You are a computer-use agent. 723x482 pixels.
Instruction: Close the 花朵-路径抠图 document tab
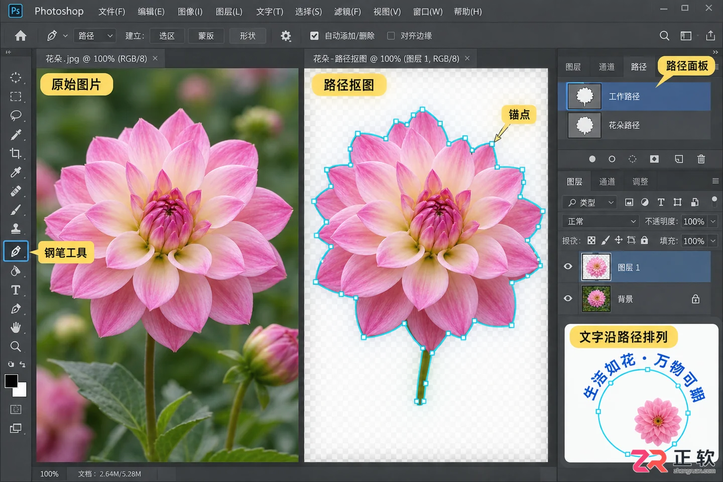[467, 58]
